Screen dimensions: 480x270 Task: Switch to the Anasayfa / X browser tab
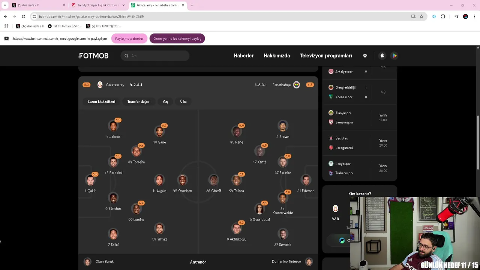[x=37, y=5]
